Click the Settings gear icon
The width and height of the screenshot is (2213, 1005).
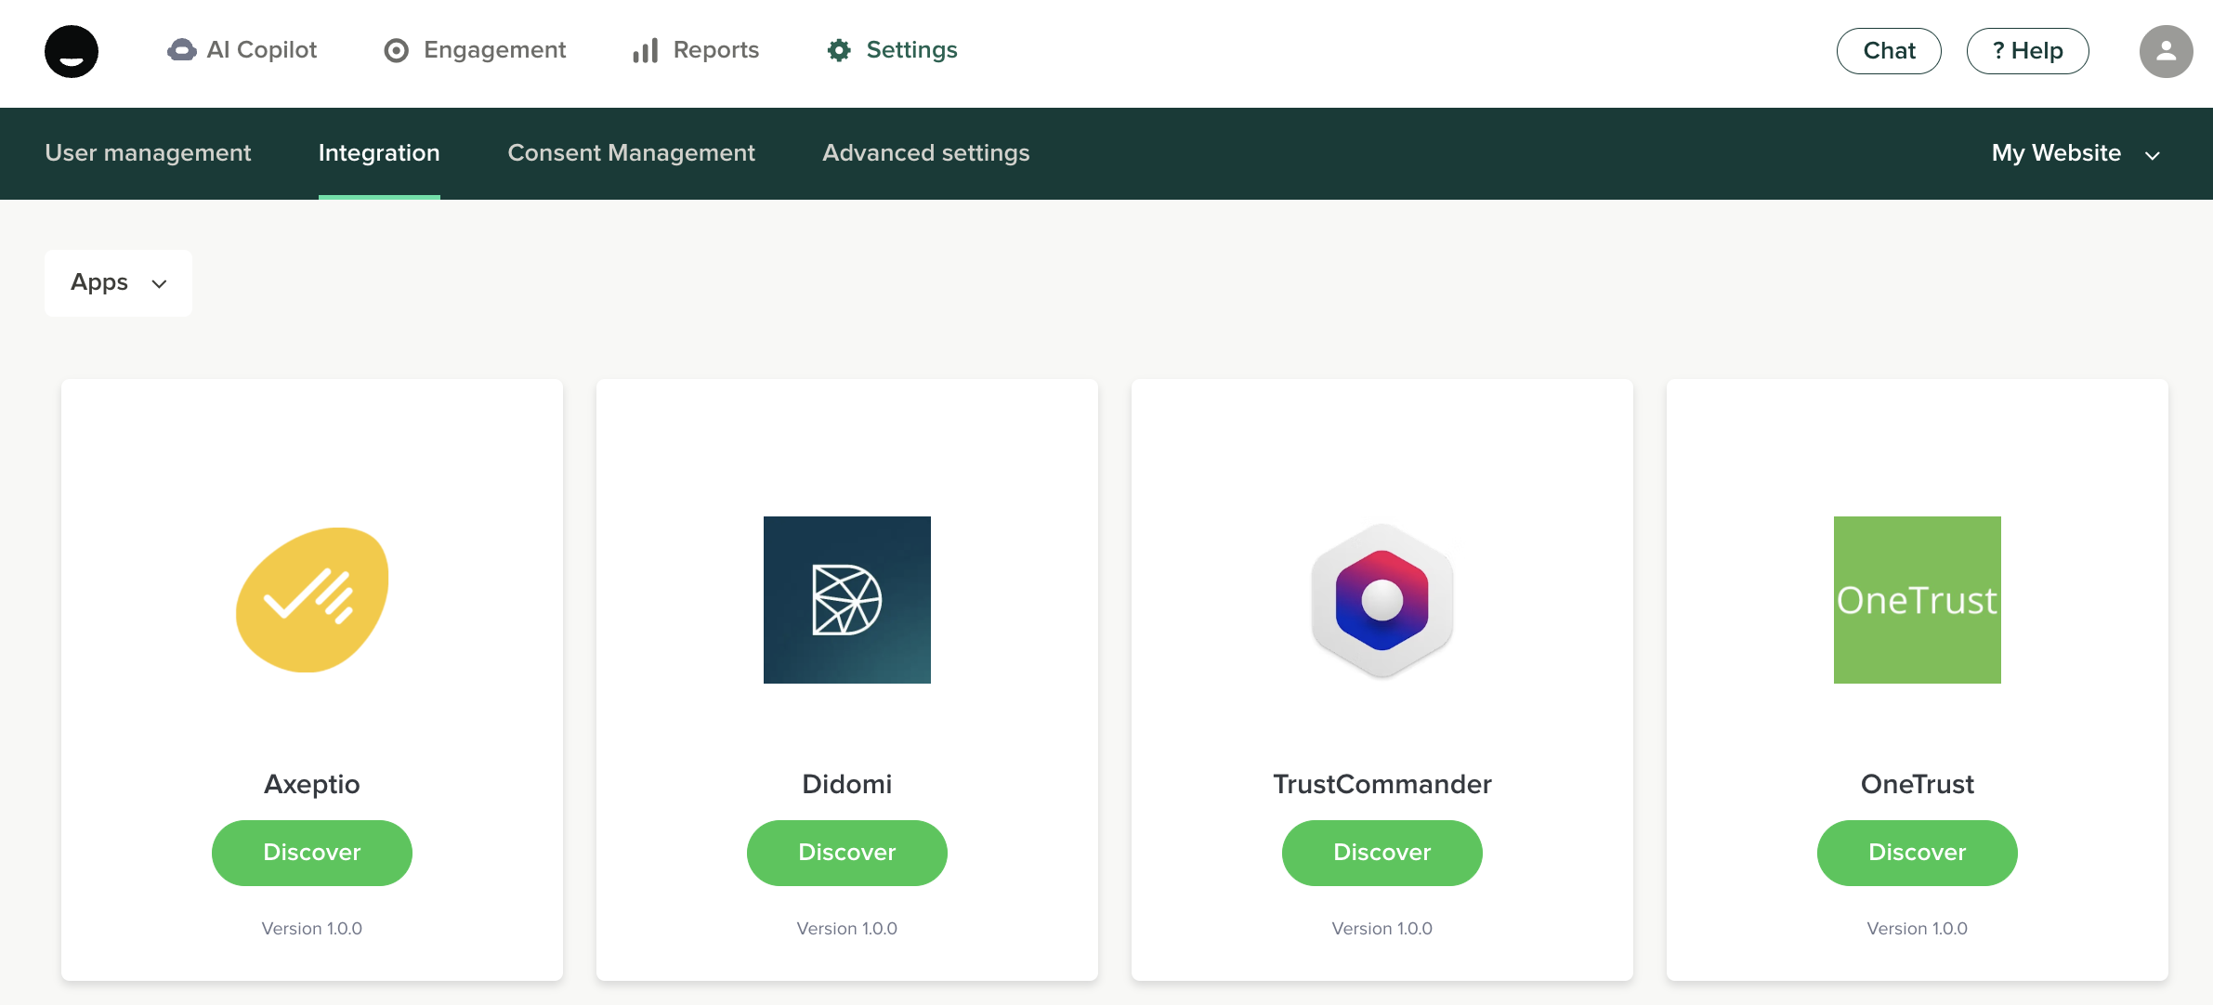click(x=839, y=50)
